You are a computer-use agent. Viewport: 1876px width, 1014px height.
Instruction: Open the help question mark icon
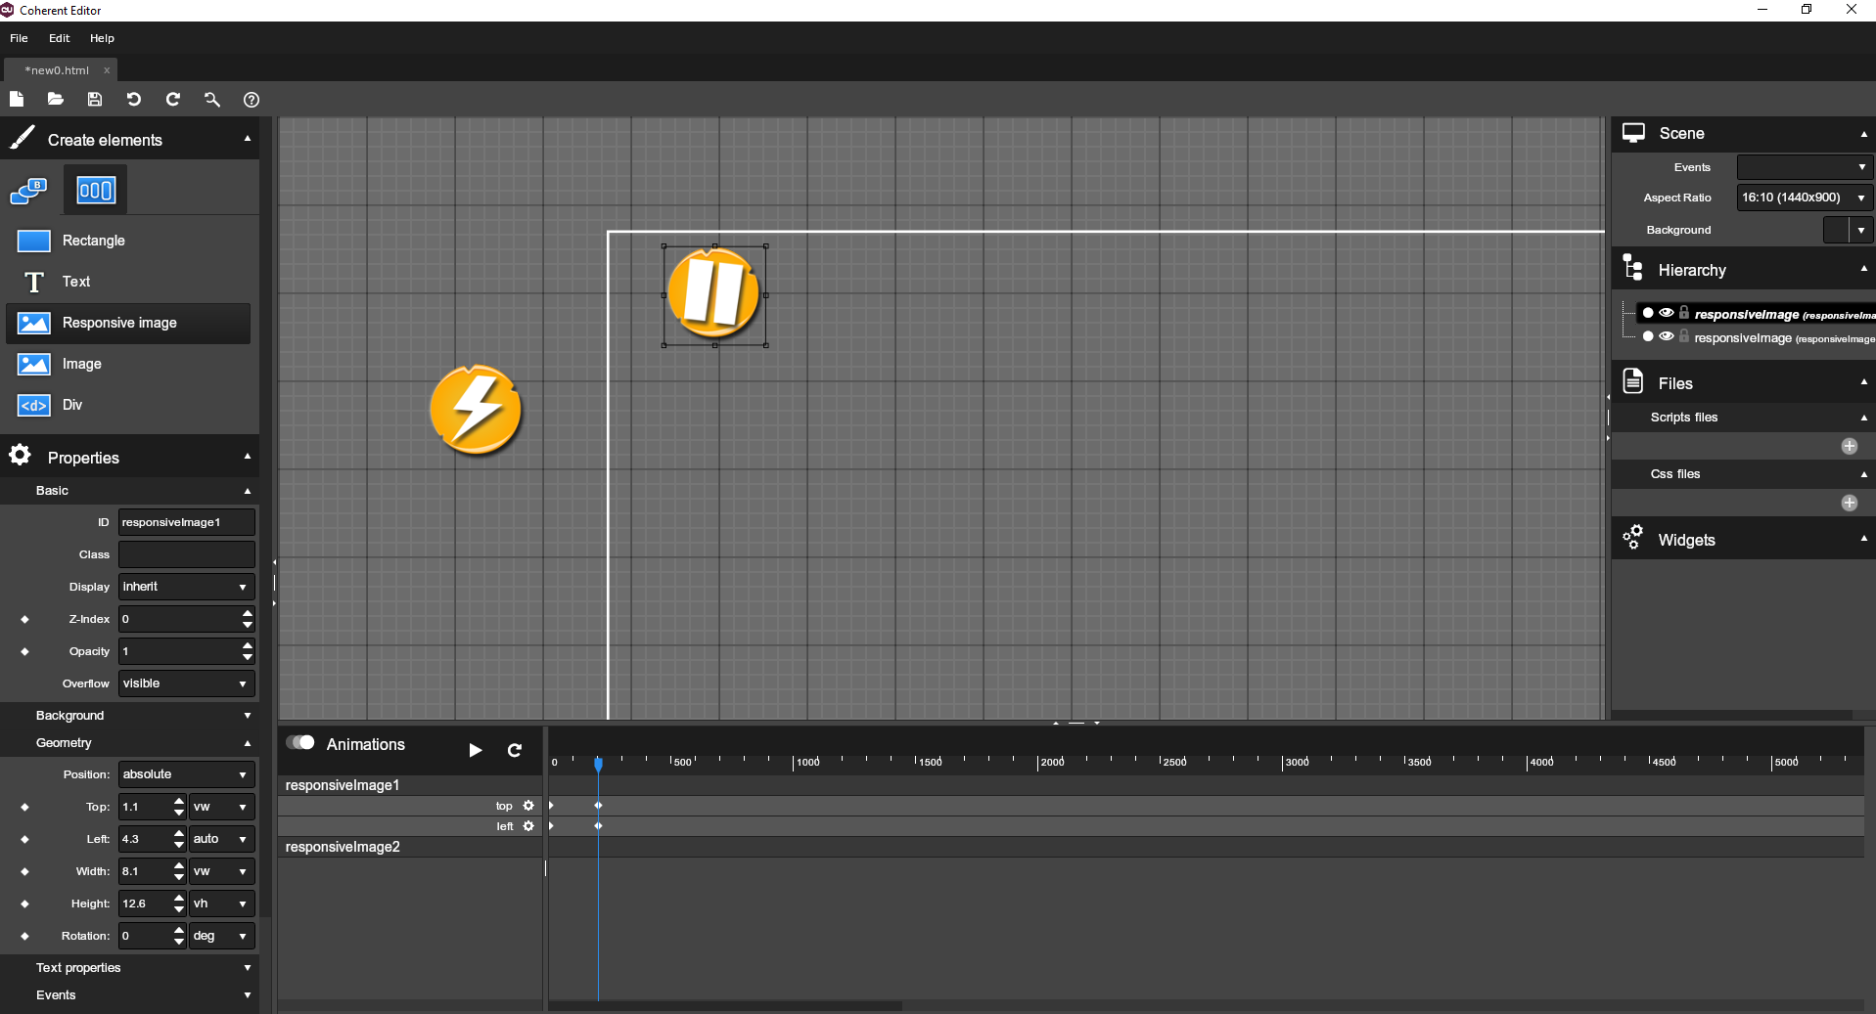252,100
